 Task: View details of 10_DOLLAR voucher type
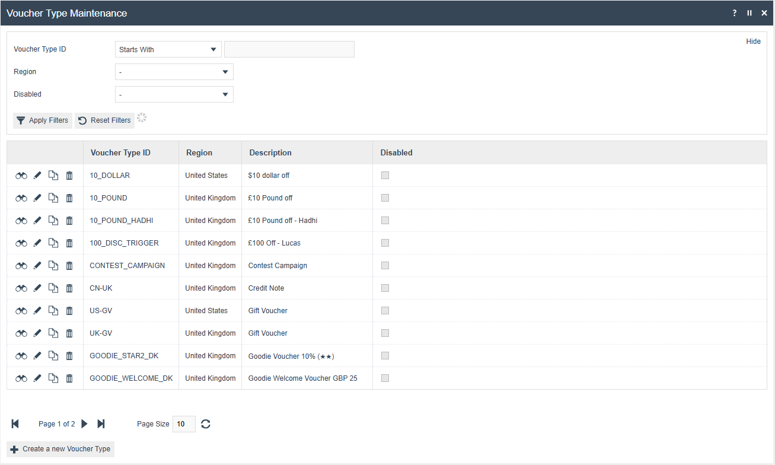coord(21,176)
